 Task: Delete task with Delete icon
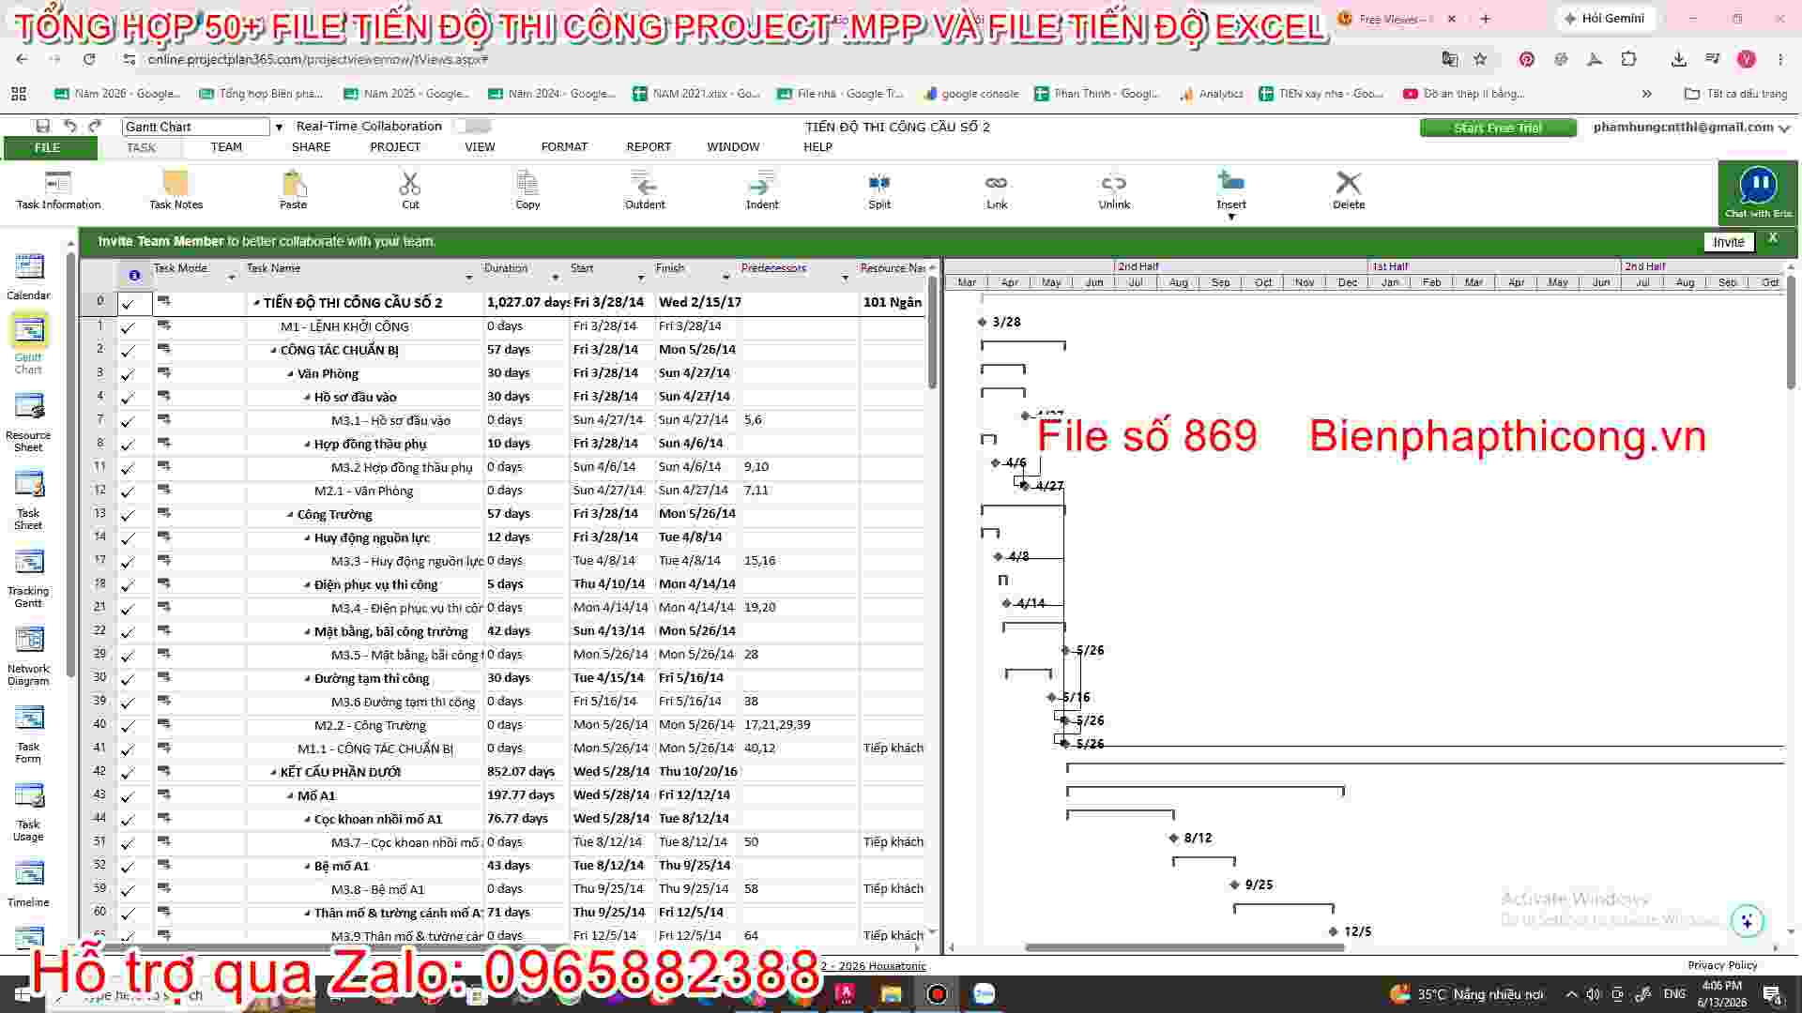tap(1349, 183)
